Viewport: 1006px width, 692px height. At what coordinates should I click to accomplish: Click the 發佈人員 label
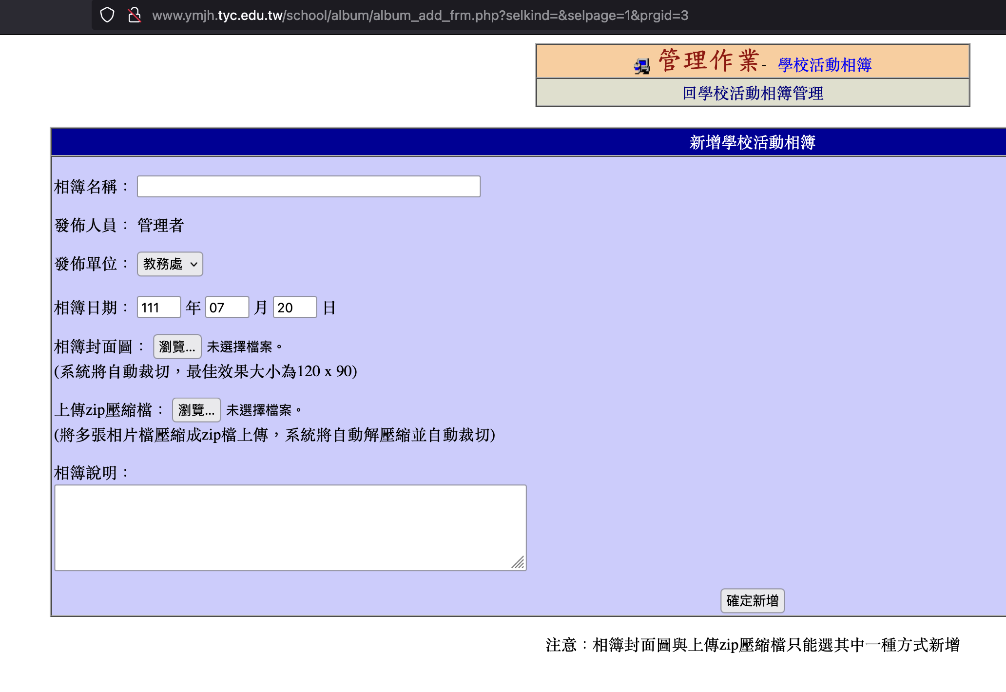click(x=91, y=226)
